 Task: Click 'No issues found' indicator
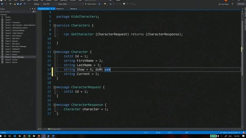[x=54, y=129]
